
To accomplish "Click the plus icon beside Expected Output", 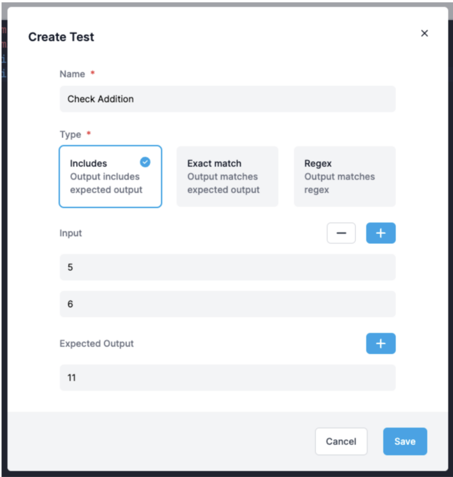I will point(380,343).
